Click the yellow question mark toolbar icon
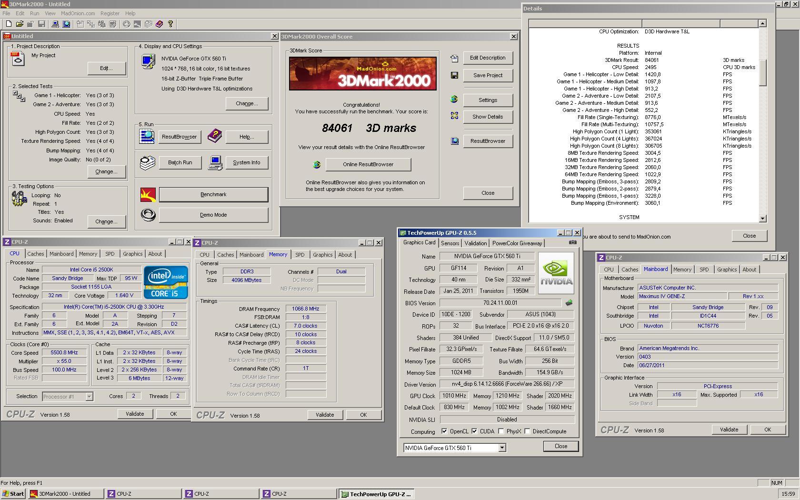Screen dimensions: 800x500 [x=170, y=24]
